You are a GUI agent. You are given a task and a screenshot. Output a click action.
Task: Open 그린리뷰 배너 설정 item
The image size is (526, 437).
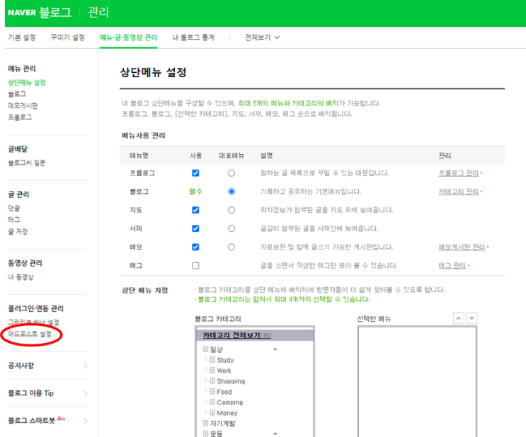coord(33,322)
